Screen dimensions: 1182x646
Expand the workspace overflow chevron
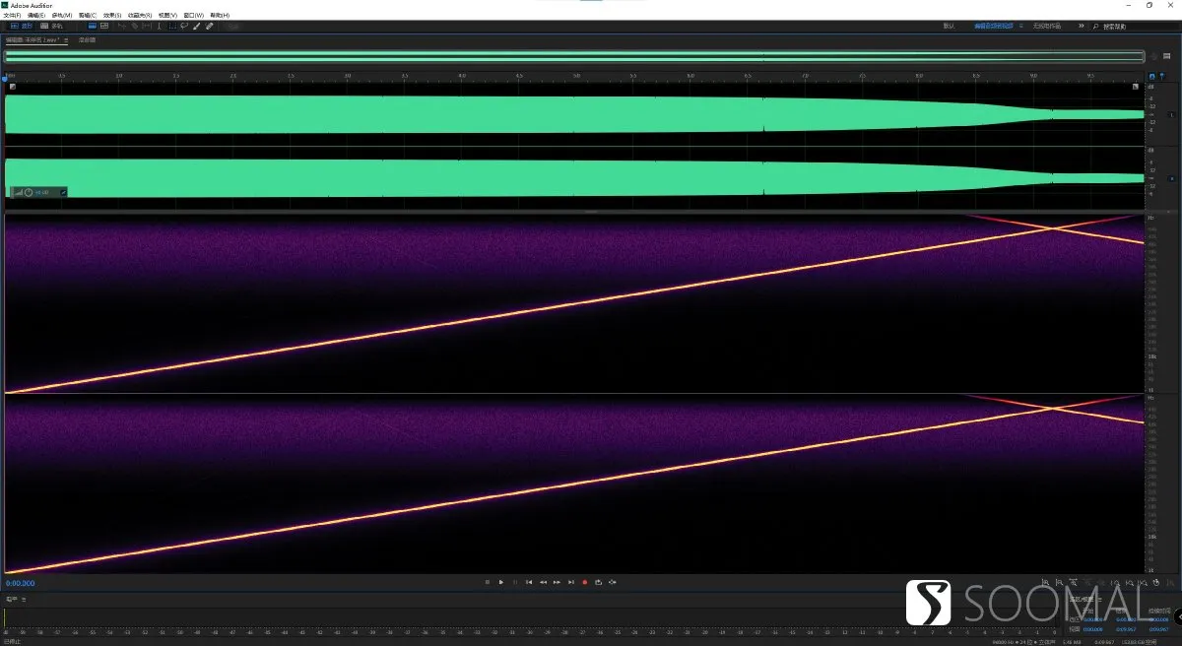point(1081,26)
